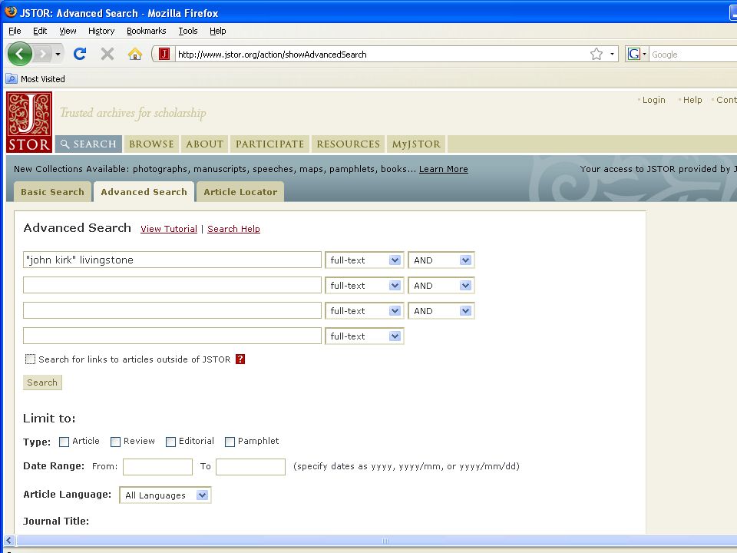
Task: Open the PARTICIPATE navigation tab
Action: [269, 144]
